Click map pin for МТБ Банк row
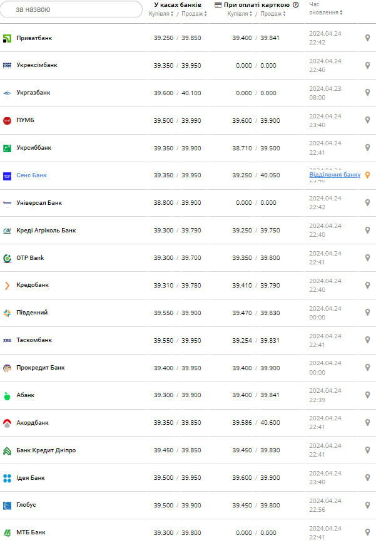Screen dimensions: 376x545 click(367, 532)
